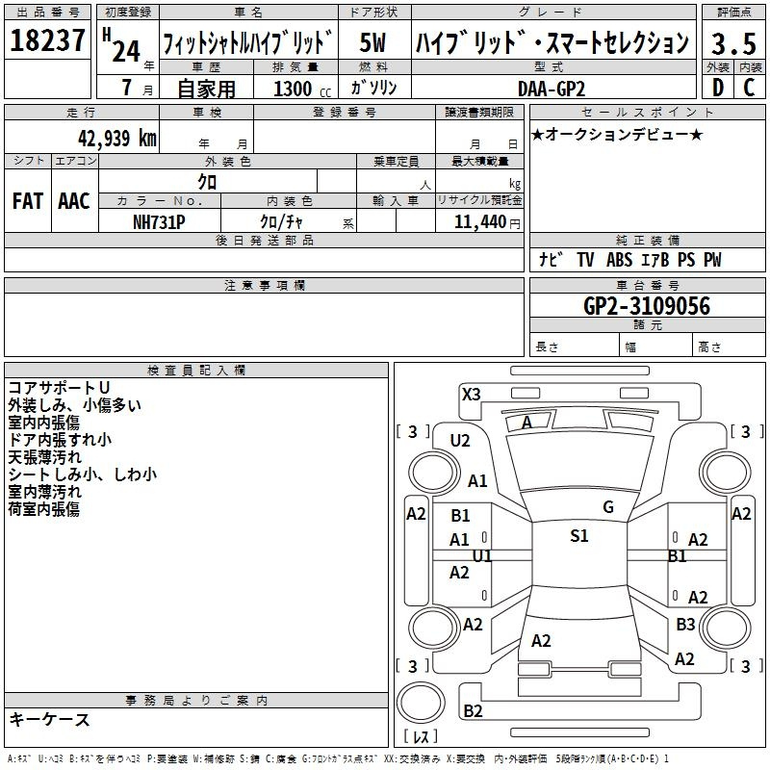Select note 天張薄汚れ
Image resolution: width=770 pixels, height=770 pixels.
44,456
